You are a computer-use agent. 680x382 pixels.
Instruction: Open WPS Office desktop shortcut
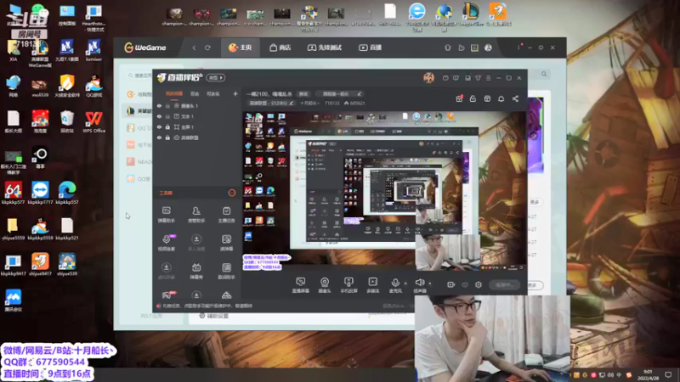click(x=93, y=121)
